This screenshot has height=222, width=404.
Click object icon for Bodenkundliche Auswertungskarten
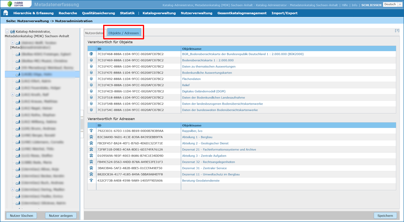(x=91, y=73)
